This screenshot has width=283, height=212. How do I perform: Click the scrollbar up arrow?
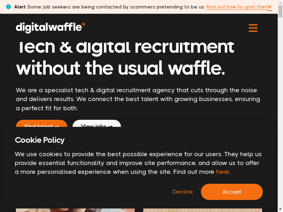pos(281,2)
